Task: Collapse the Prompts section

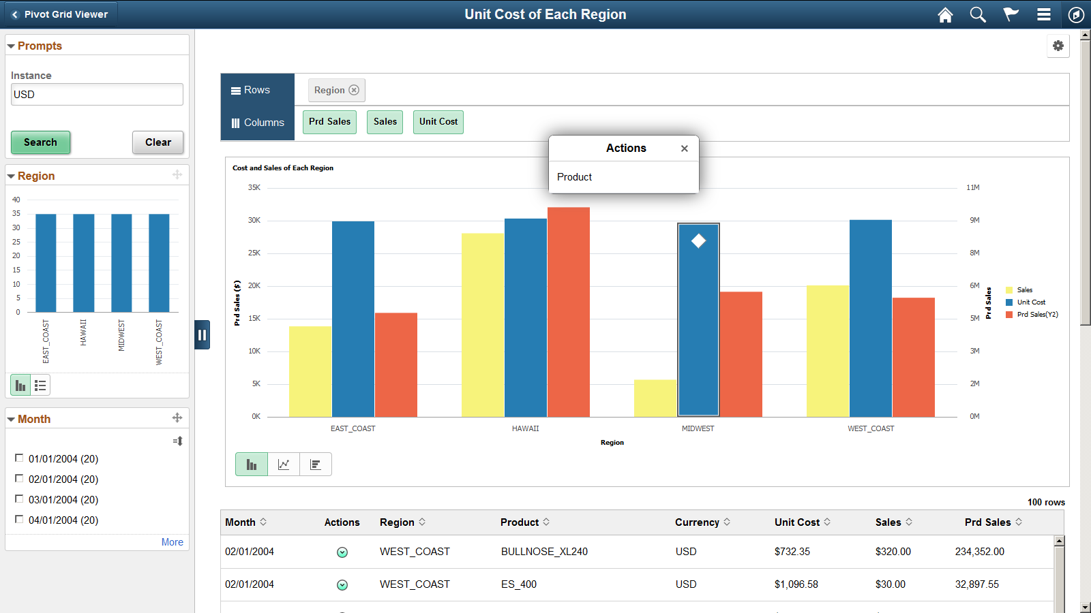Action: coord(11,46)
